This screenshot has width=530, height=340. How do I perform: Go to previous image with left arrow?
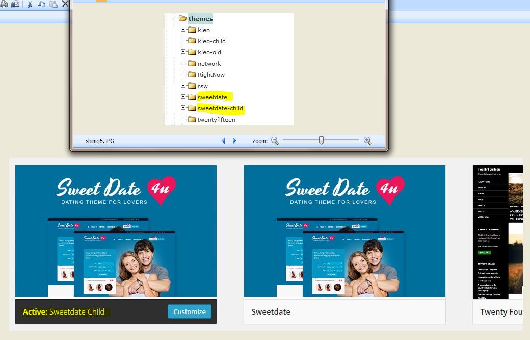pyautogui.click(x=223, y=141)
